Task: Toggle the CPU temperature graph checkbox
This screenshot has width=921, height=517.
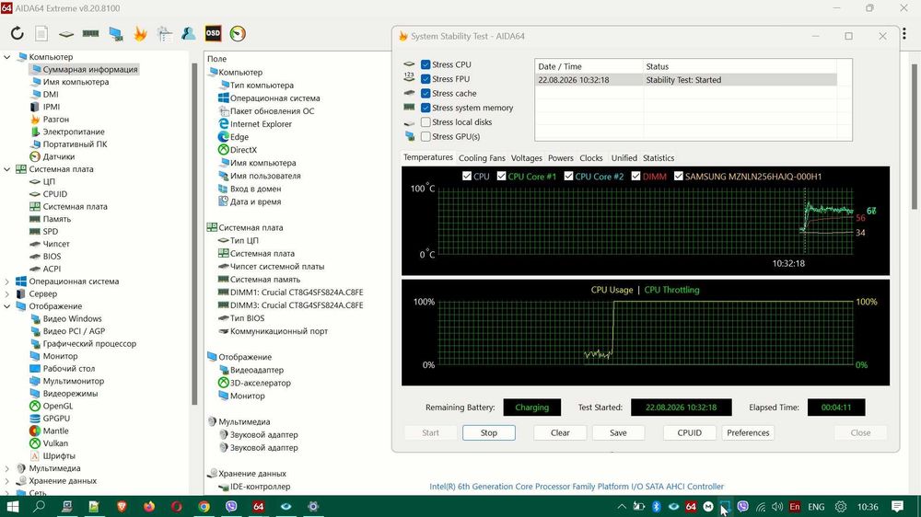Action: (x=467, y=176)
